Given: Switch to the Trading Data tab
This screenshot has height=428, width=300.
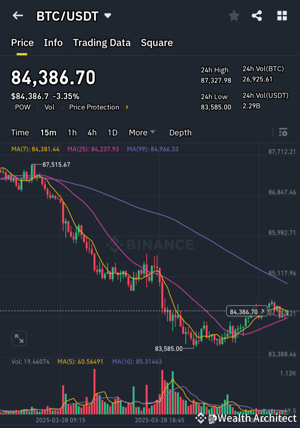Looking at the screenshot, I should tap(102, 43).
